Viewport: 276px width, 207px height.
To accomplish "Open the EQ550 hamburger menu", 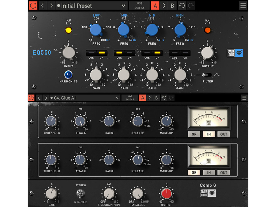I will click(243, 6).
